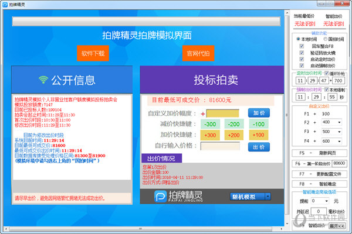Click the F6 第一阶段出价 field showing 80600
This screenshot has height=234, width=352.
pyautogui.click(x=339, y=163)
